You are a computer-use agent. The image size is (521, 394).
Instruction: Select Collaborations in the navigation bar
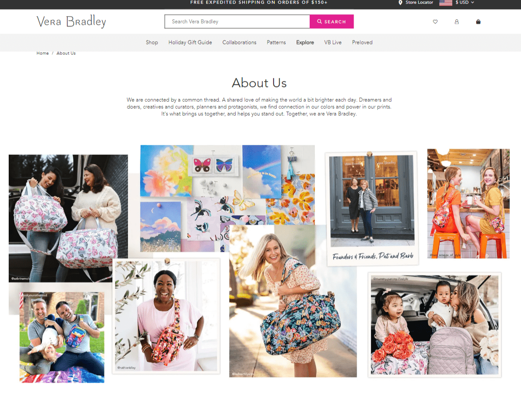[x=239, y=43]
